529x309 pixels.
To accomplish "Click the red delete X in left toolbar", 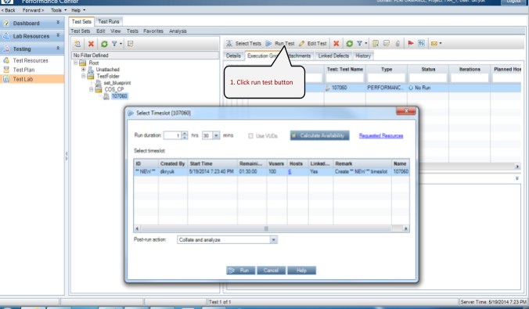I will (x=91, y=44).
